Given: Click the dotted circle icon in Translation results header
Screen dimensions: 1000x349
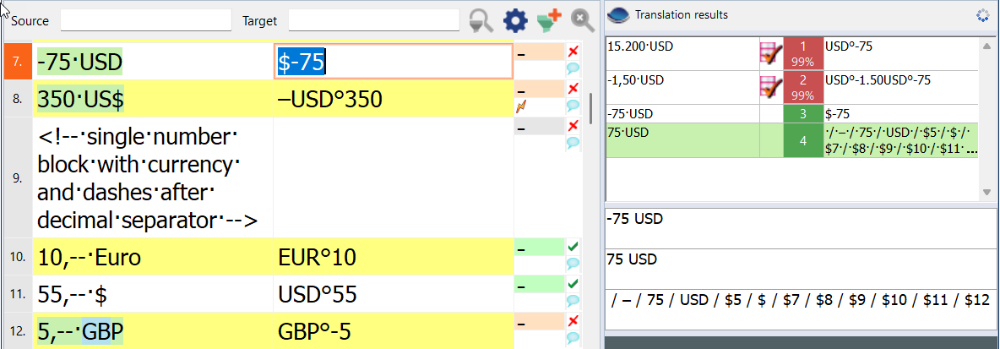Looking at the screenshot, I should pyautogui.click(x=982, y=16).
